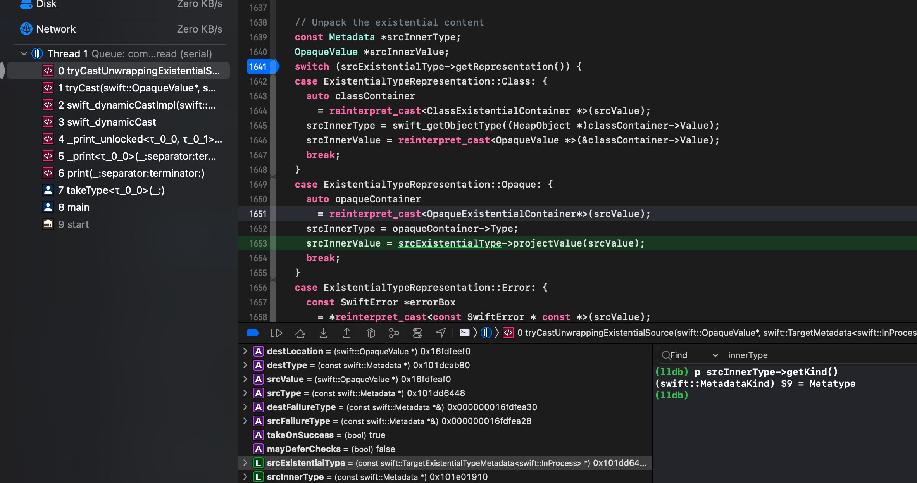Select stack frame 2 swift_dynamicCastImpl

tap(119, 105)
